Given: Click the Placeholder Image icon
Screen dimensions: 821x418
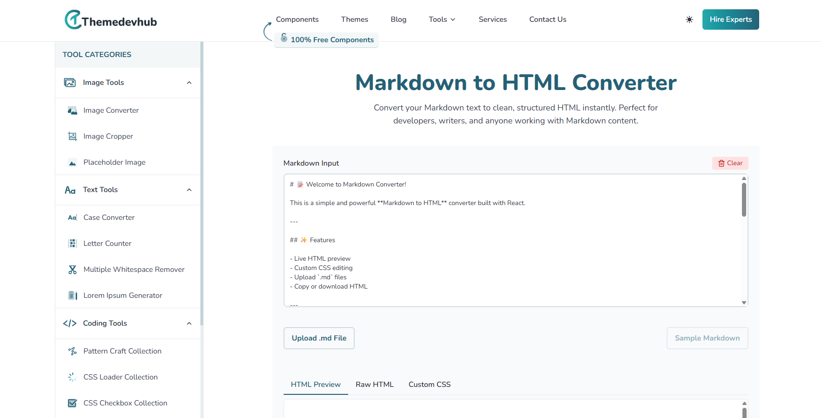Looking at the screenshot, I should pos(73,162).
